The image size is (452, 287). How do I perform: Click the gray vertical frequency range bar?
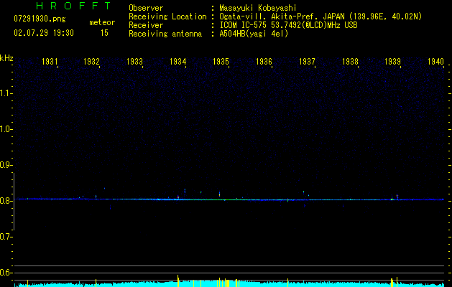pos(14,201)
